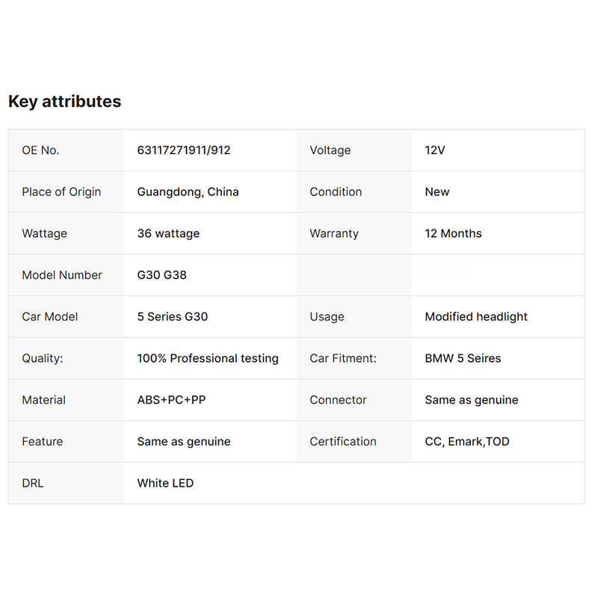598x598 pixels.
Task: Select the Modified headlight usage value
Action: 476,317
